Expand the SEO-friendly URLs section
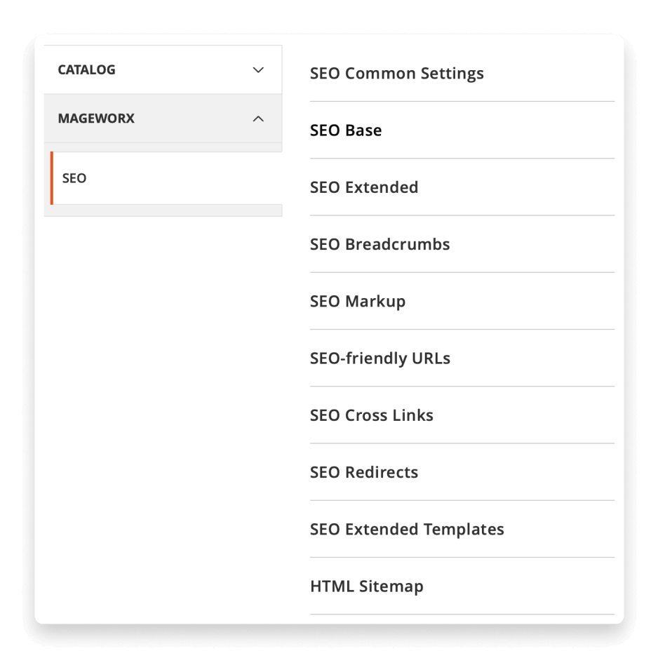Screen dimensions: 658x658 [x=380, y=358]
